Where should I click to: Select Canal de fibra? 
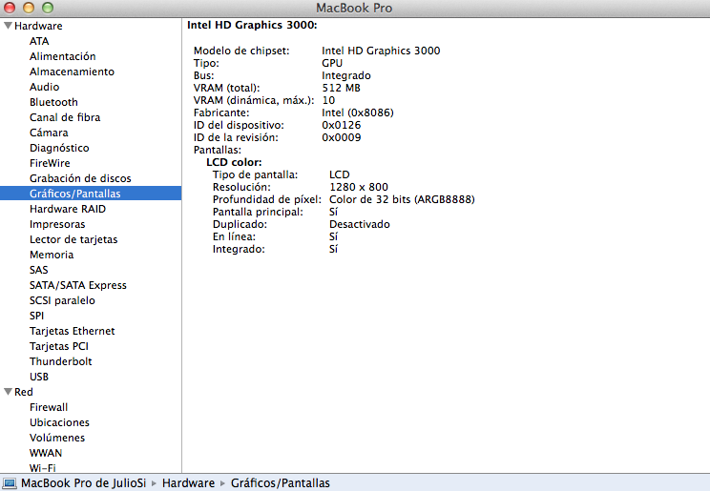pos(65,117)
